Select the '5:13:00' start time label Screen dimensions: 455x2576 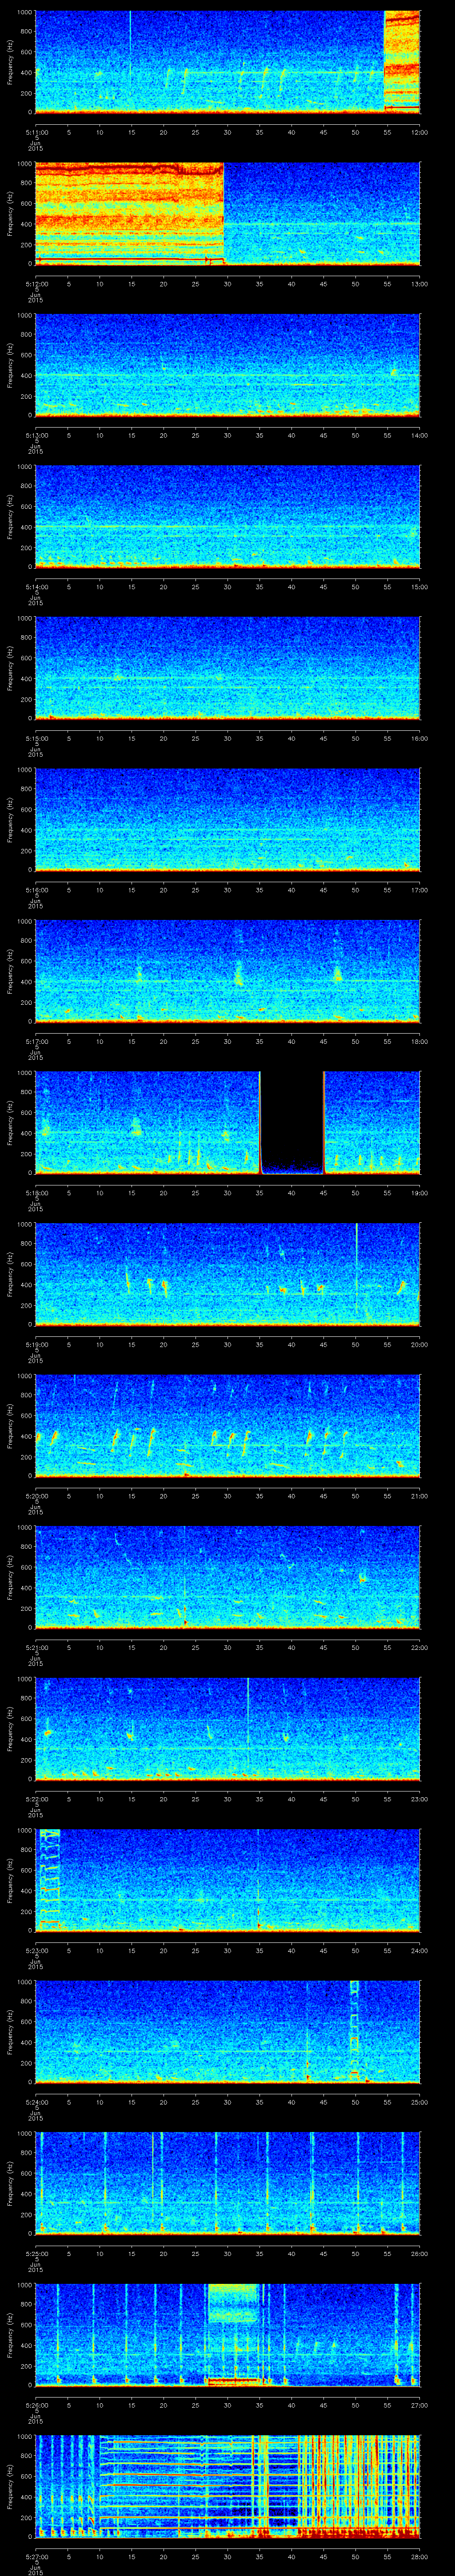point(37,435)
